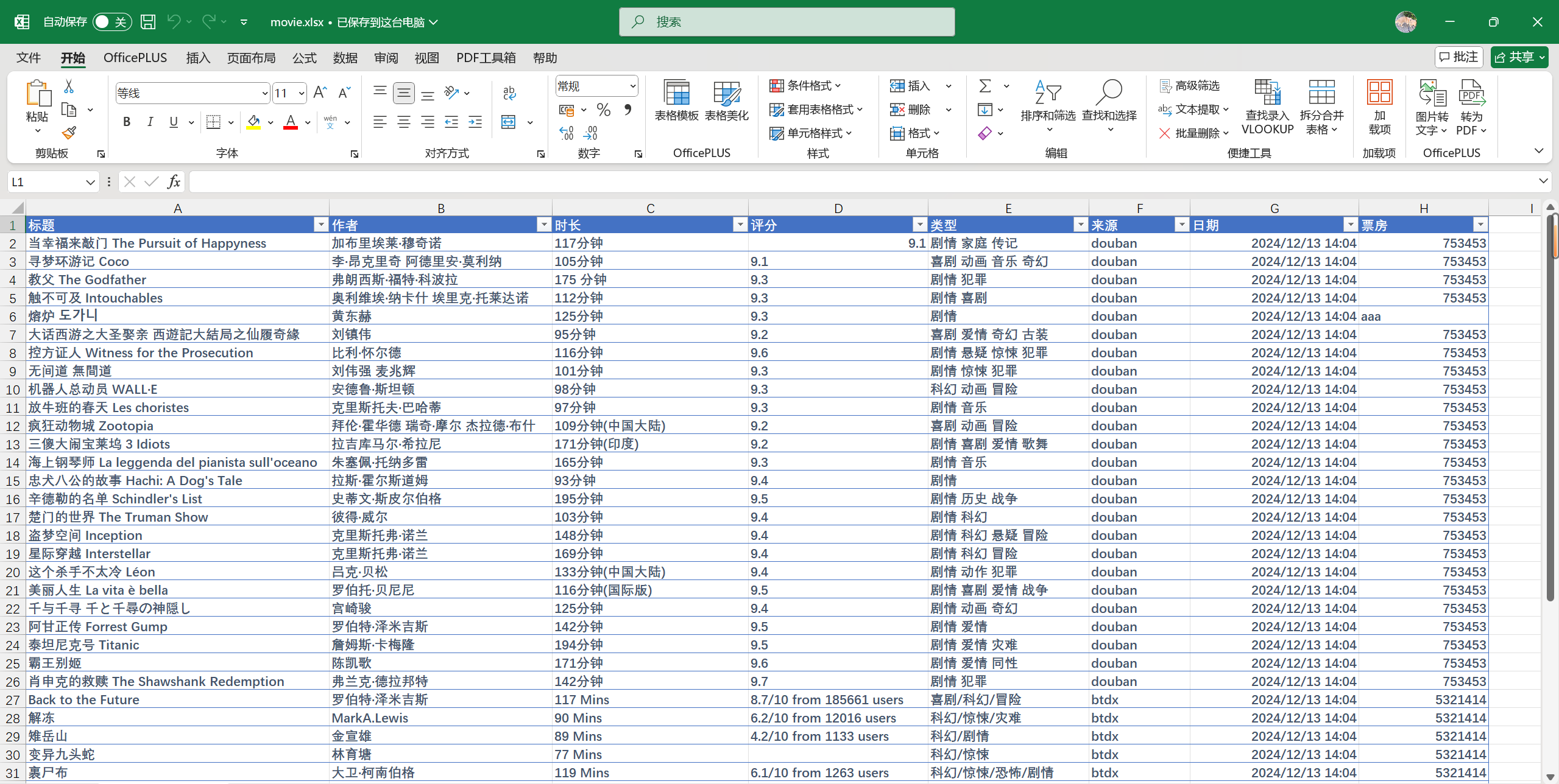The image size is (1559, 784).
Task: Toggle italic formatting
Action: [x=150, y=122]
